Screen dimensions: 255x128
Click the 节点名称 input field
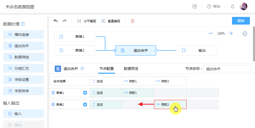(227, 69)
